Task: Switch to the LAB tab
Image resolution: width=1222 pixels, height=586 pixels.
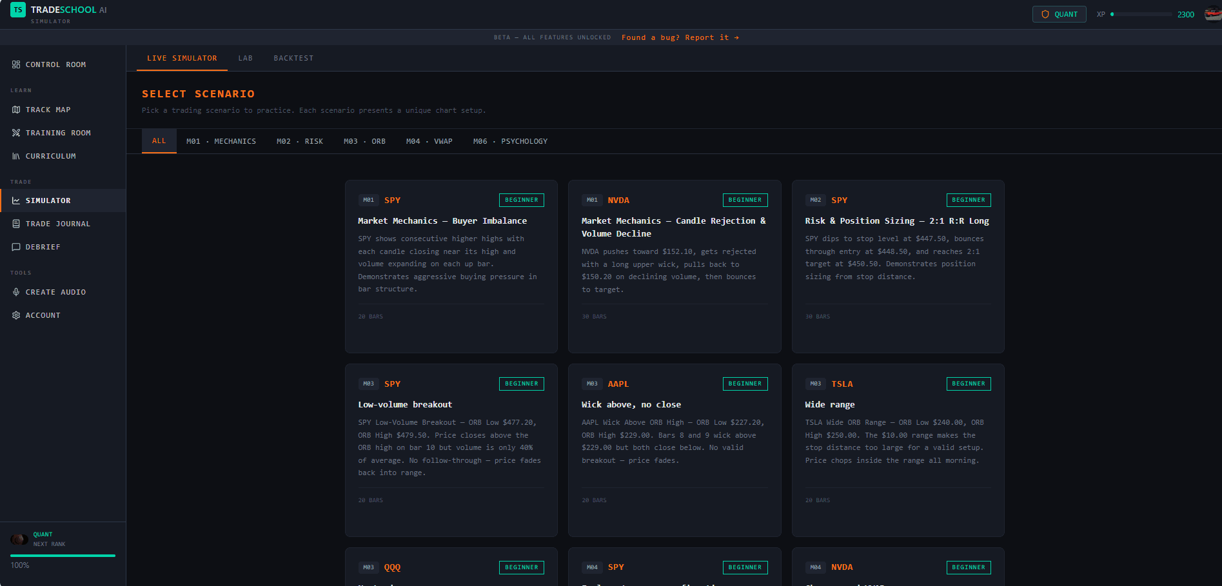Action: (246, 58)
